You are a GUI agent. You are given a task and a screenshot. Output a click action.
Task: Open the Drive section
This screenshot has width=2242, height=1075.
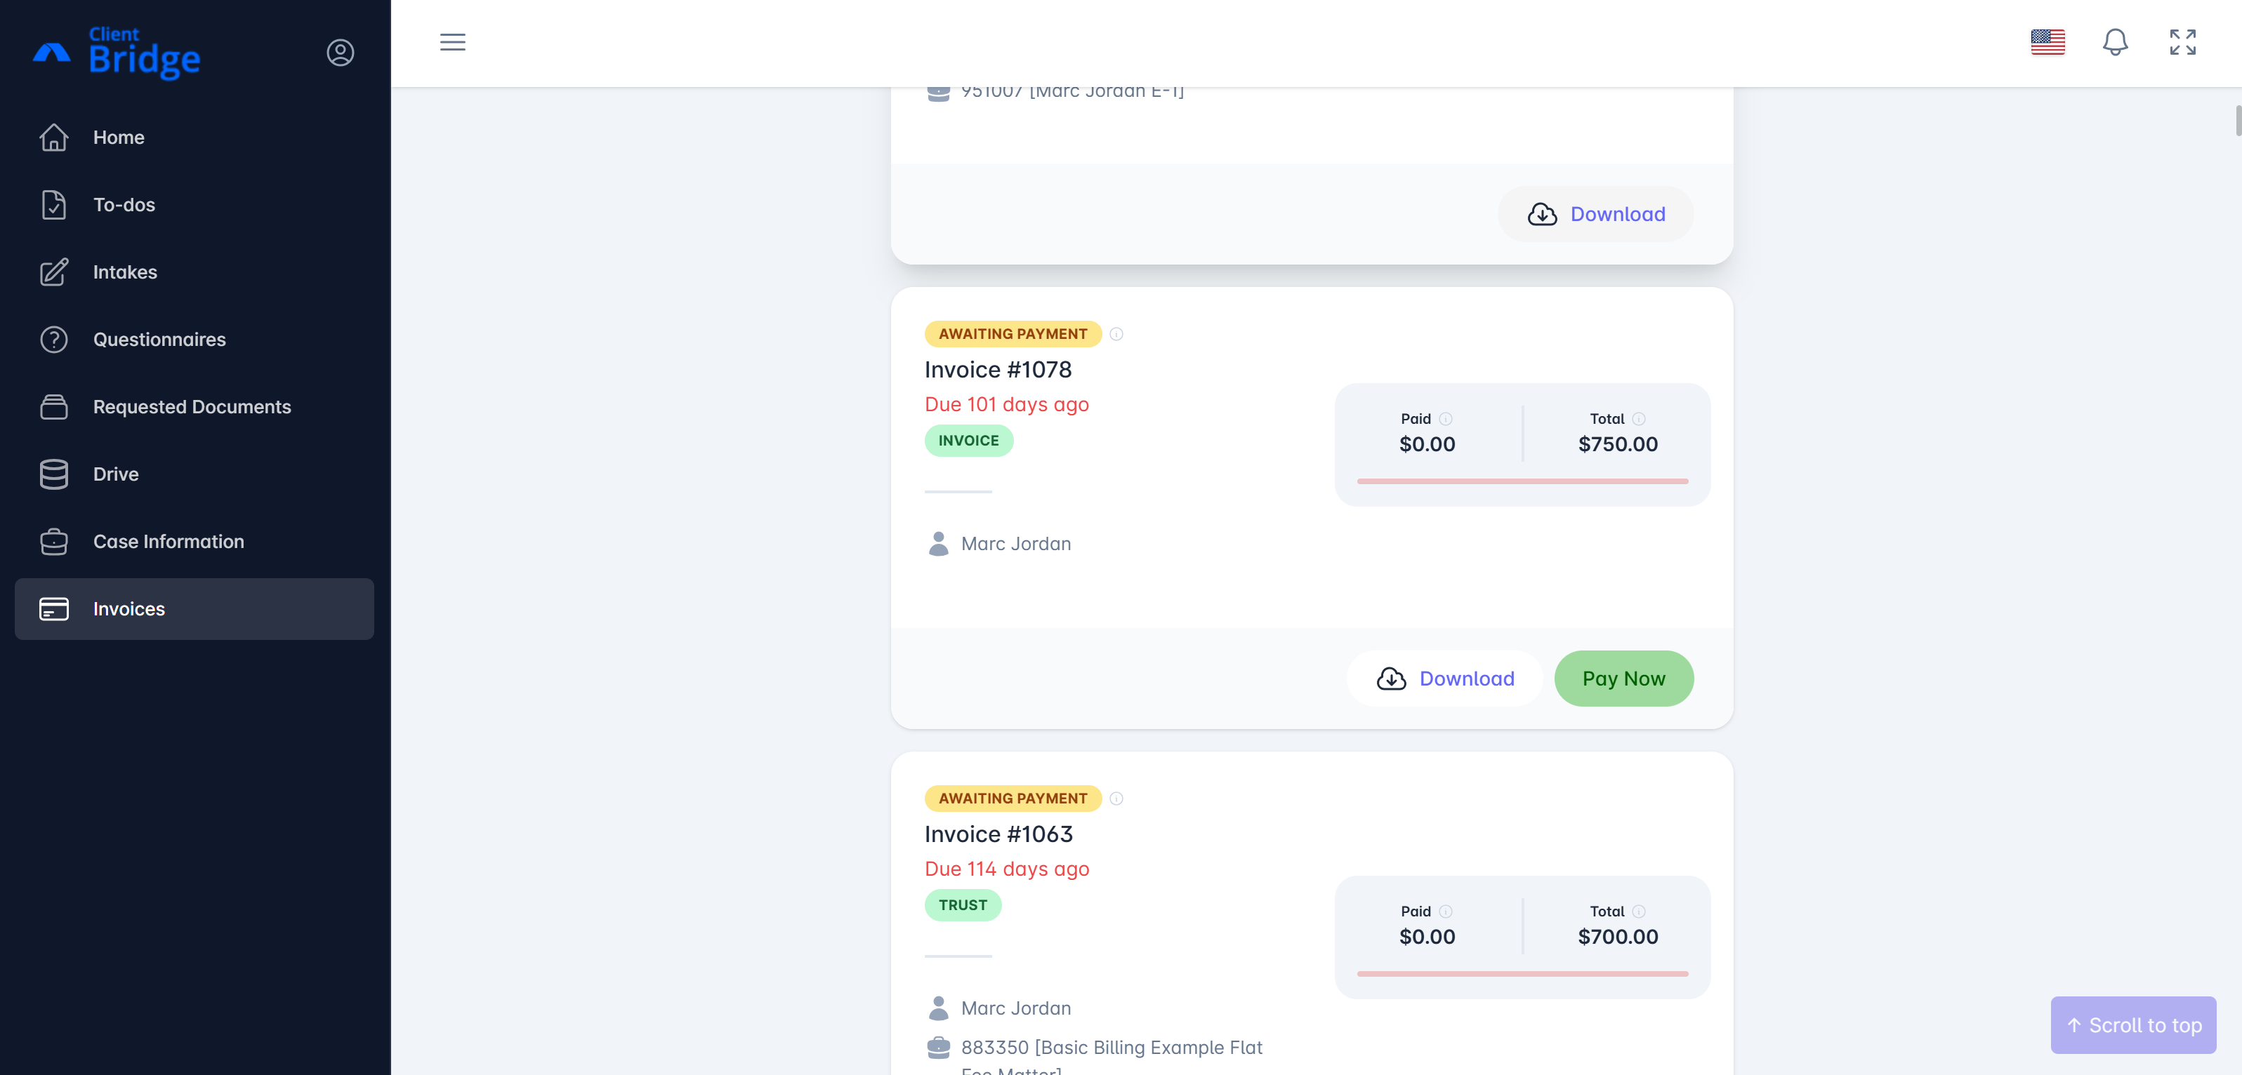116,474
